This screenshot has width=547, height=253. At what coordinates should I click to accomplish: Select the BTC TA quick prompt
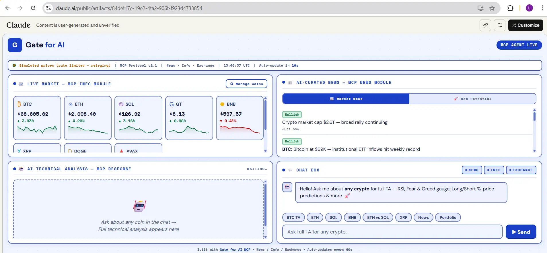pos(293,217)
